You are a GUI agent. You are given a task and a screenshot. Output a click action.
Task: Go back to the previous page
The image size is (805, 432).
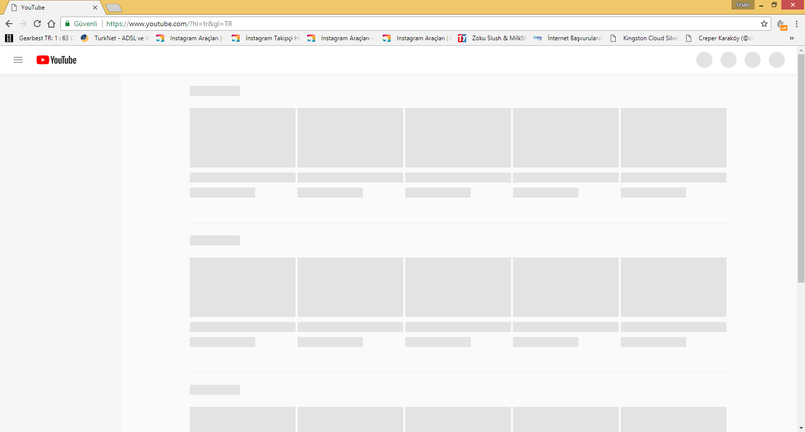click(x=9, y=24)
